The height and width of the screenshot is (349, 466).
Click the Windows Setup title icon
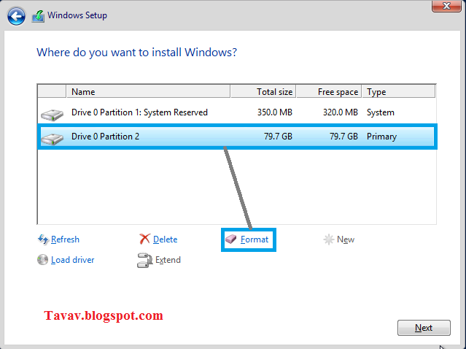click(38, 16)
